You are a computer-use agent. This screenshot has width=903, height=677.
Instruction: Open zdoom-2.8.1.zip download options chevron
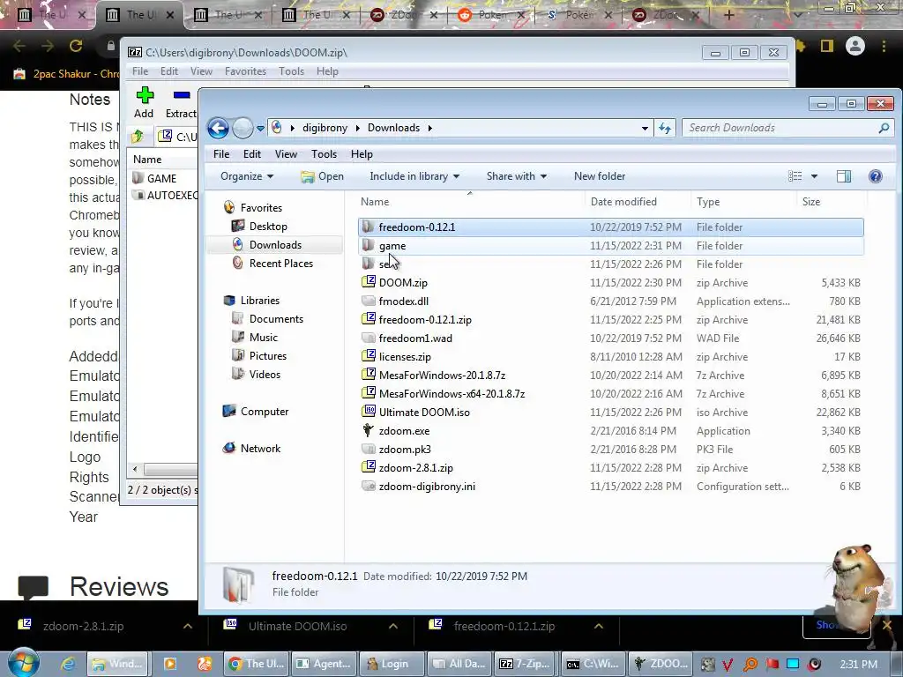click(188, 627)
